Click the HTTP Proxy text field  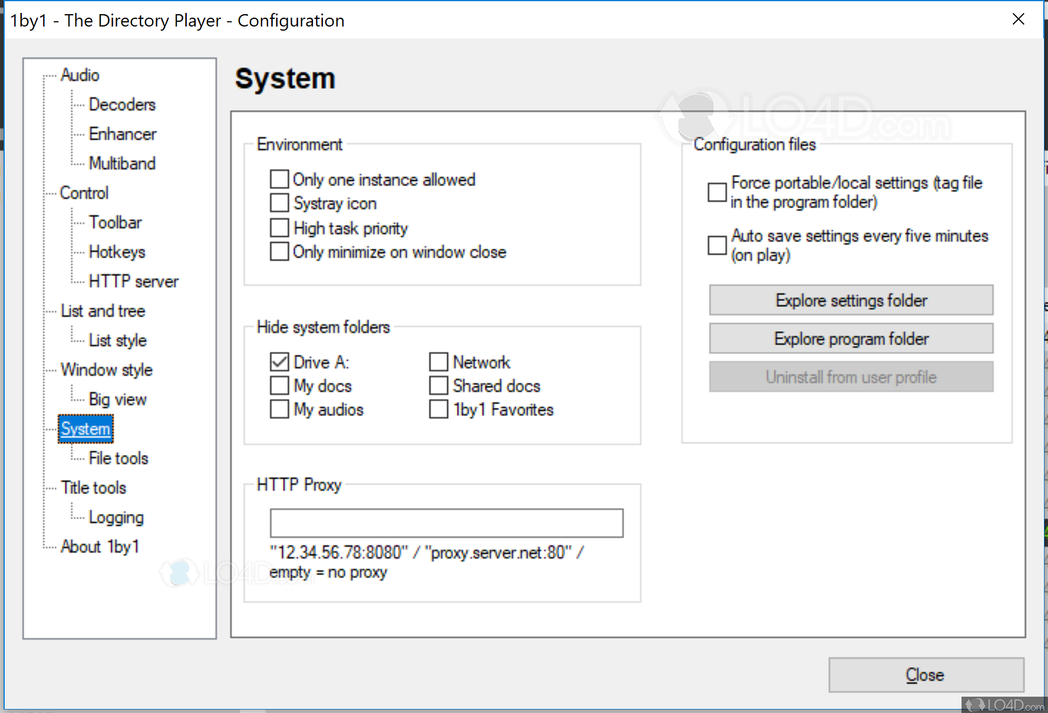pyautogui.click(x=446, y=523)
